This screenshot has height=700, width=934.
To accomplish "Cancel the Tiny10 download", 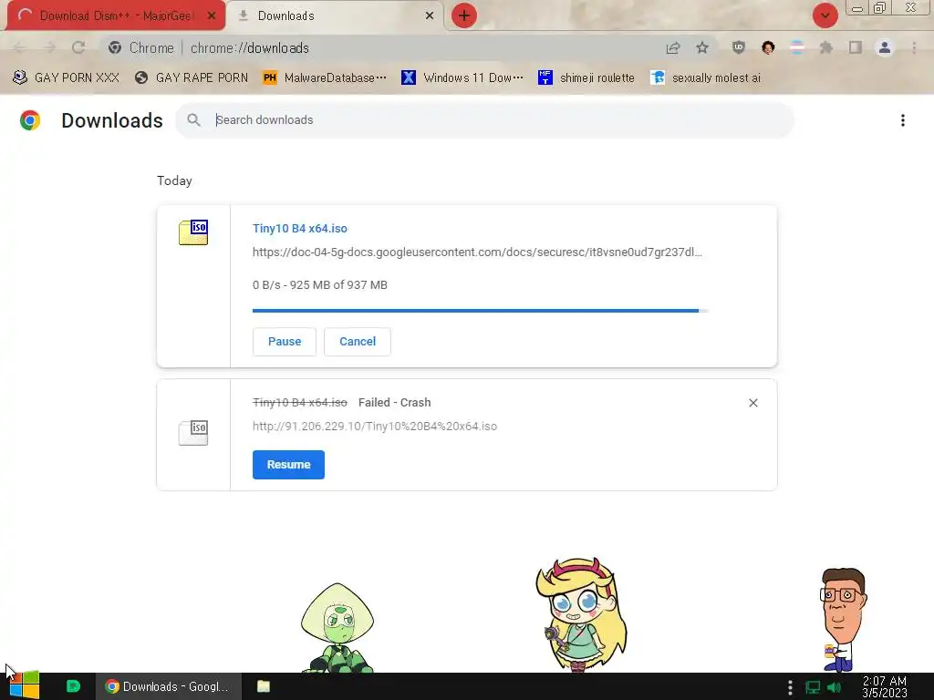I will click(358, 342).
